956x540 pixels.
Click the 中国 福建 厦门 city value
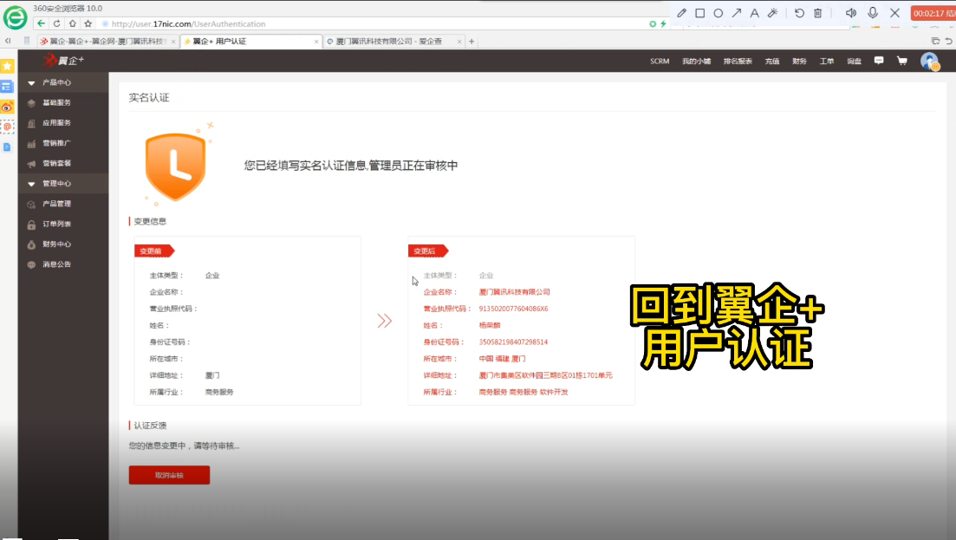(502, 359)
